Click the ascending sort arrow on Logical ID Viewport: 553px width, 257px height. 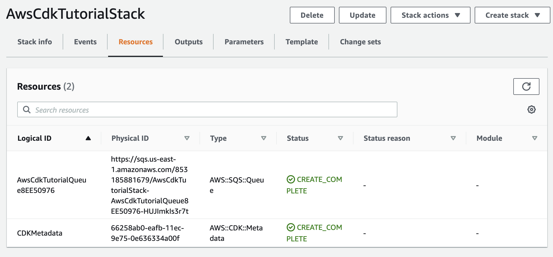88,138
